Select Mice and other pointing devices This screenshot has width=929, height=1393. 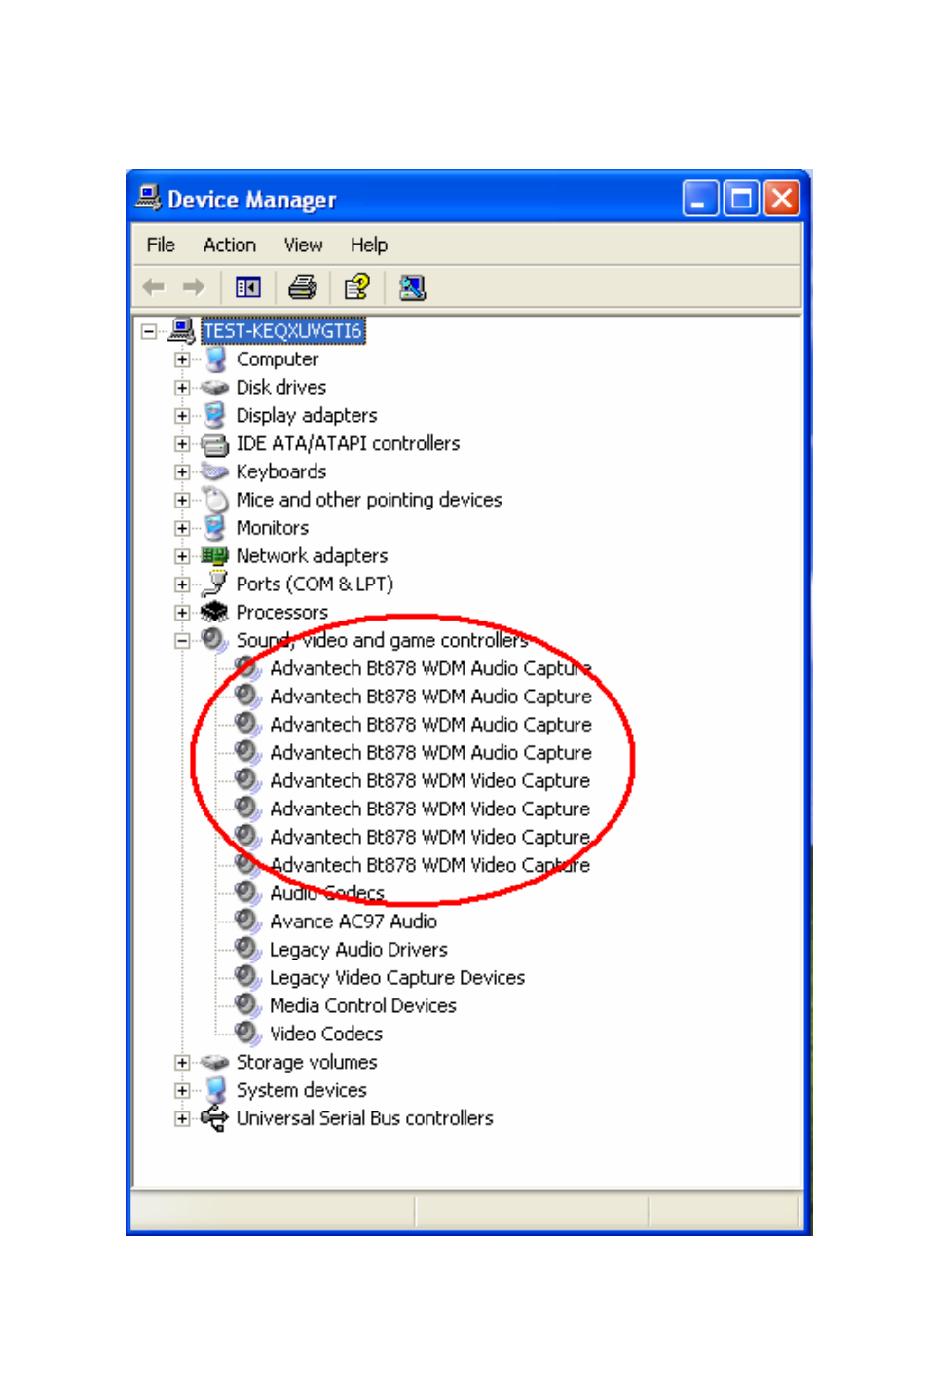pyautogui.click(x=369, y=500)
